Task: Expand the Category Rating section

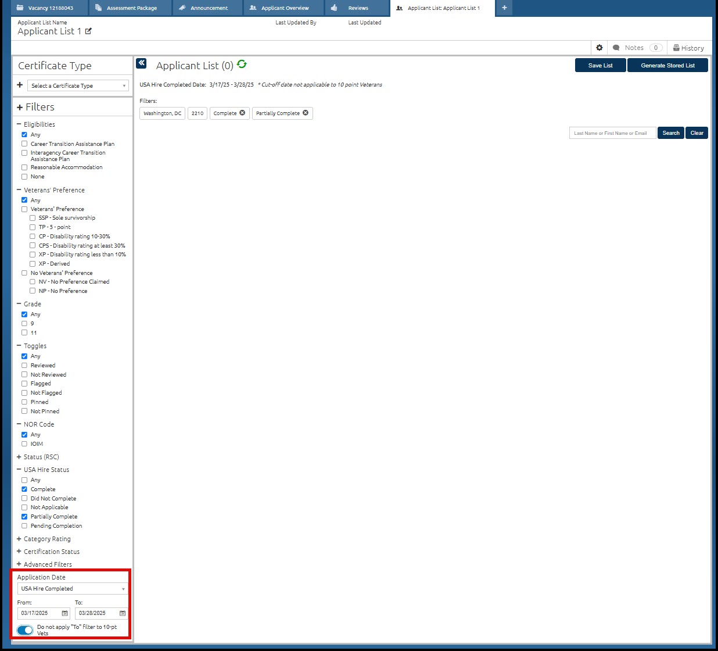Action: [x=46, y=539]
